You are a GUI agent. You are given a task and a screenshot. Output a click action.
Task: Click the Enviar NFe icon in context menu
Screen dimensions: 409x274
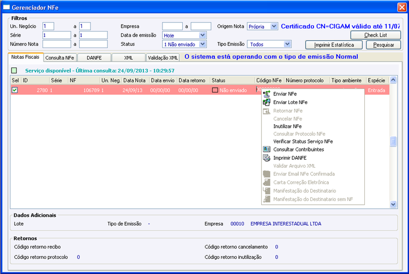pyautogui.click(x=266, y=94)
